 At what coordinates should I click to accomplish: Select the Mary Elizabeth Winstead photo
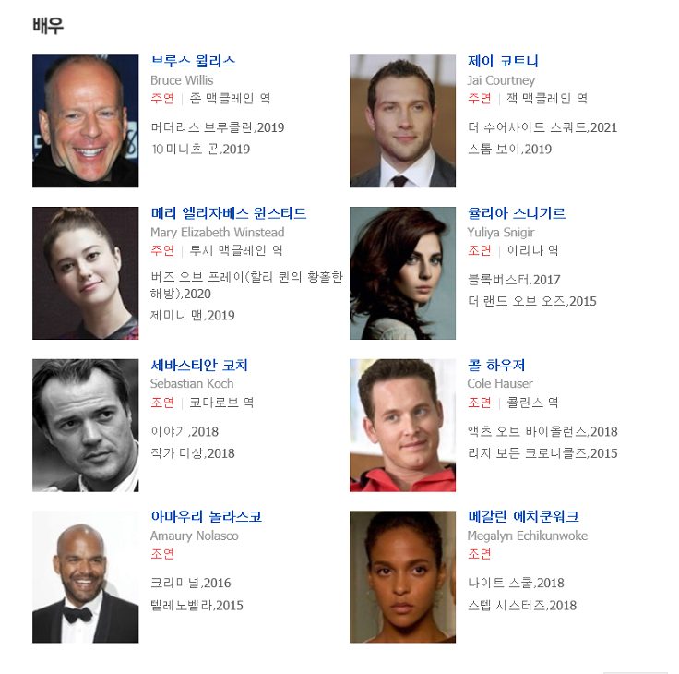point(85,273)
